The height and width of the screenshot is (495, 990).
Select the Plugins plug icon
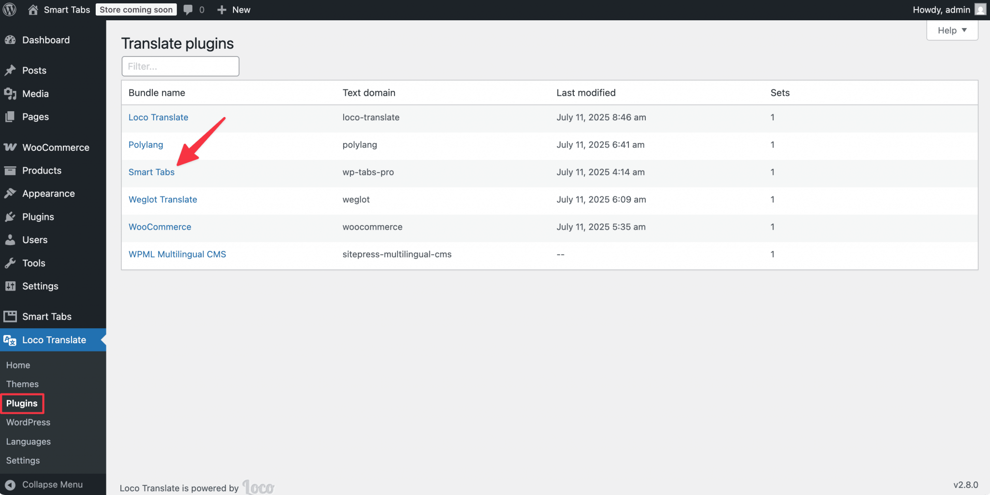(11, 217)
